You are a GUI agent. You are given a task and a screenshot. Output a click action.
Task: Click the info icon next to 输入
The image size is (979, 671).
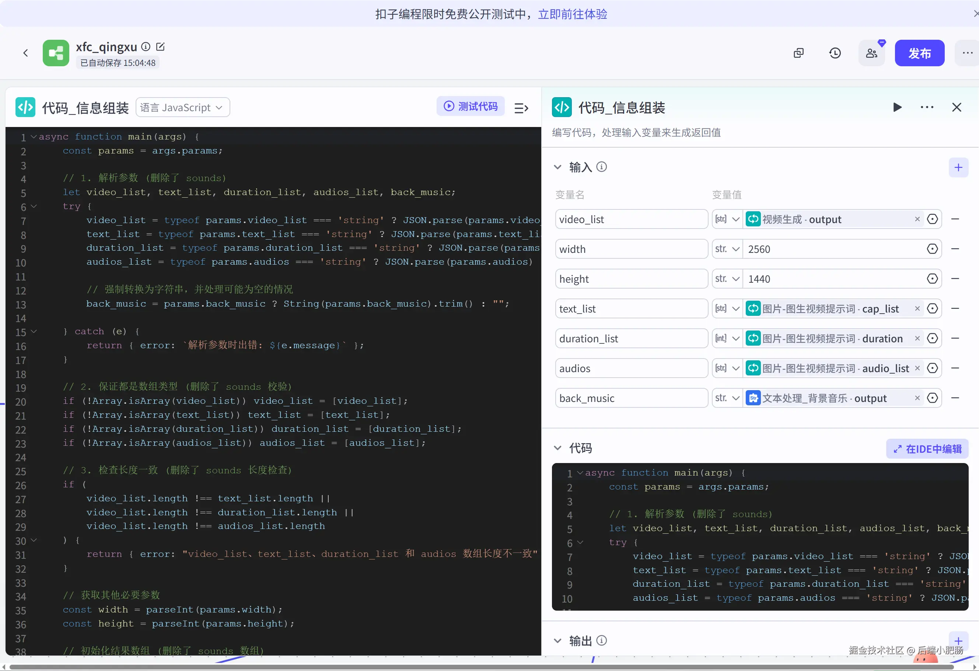pos(602,167)
